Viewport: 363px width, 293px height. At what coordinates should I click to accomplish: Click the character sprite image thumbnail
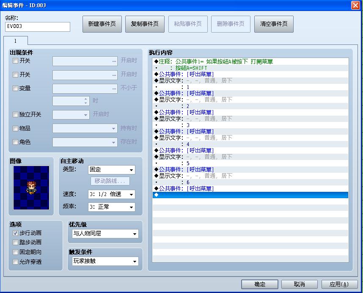(x=31, y=188)
